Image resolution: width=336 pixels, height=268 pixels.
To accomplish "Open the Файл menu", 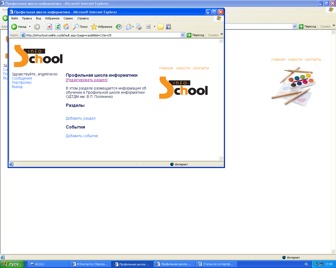I will [14, 18].
